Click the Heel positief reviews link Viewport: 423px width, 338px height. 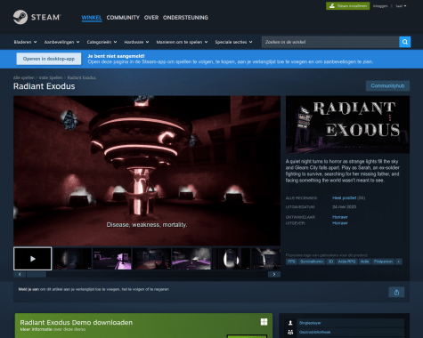[345, 197]
